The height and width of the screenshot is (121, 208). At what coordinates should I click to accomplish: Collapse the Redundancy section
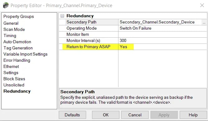[x=62, y=16]
